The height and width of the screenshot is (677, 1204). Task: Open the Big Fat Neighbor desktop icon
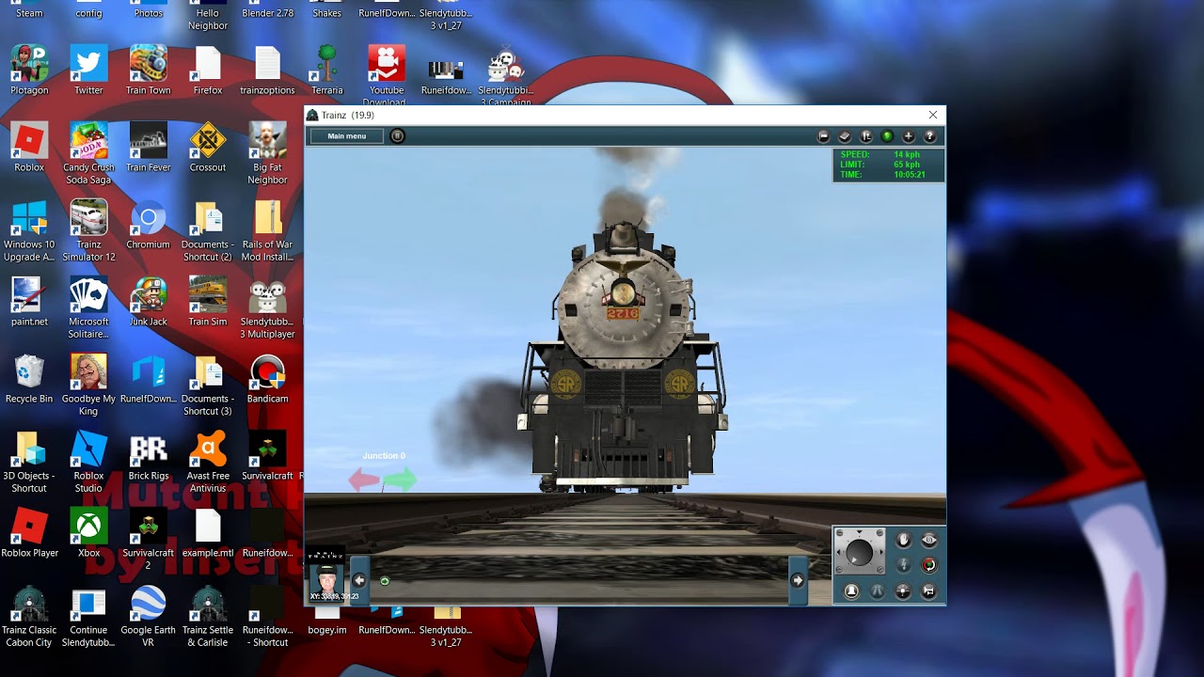(x=267, y=153)
